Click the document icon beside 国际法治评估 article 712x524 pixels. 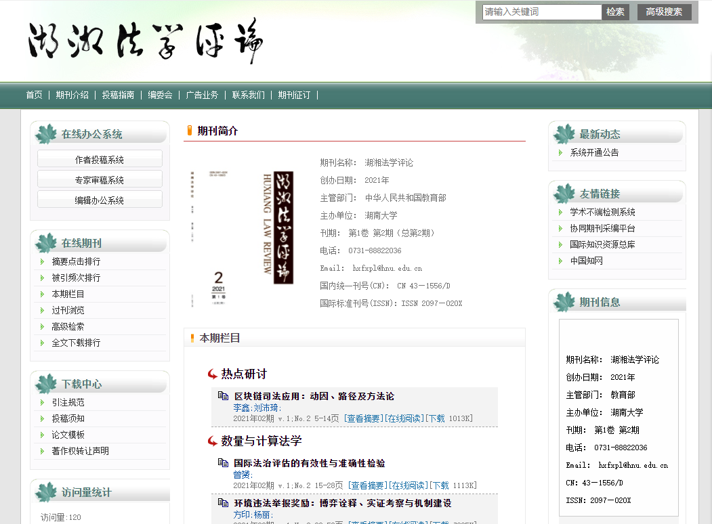223,463
